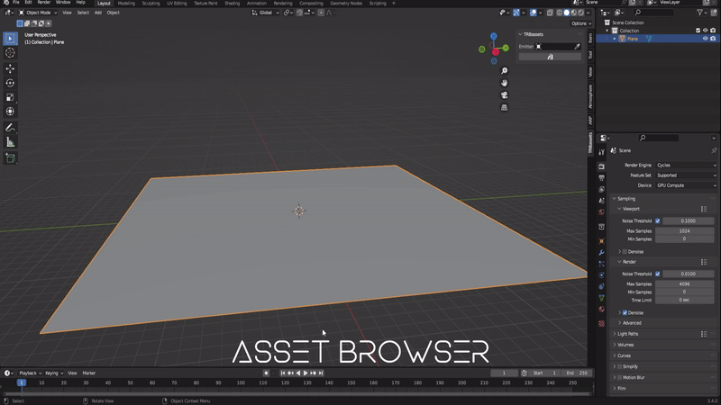721x405 pixels.
Task: Open the Global transform orientation dropdown
Action: pos(265,13)
